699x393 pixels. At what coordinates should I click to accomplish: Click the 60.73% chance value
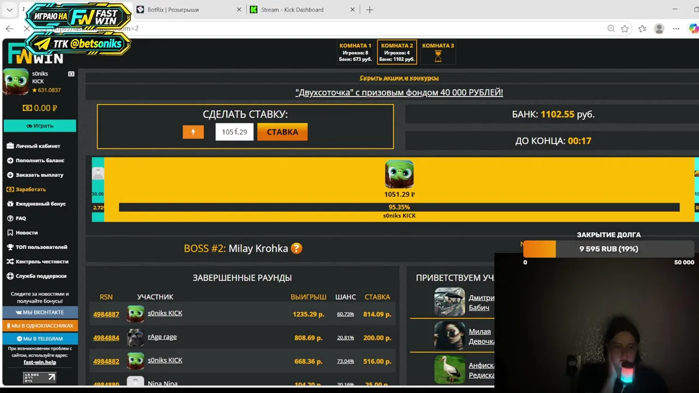[345, 314]
